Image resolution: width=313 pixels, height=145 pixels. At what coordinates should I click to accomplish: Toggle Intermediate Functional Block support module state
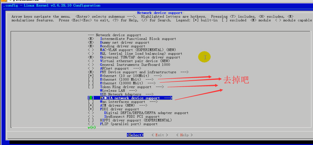point(91,39)
